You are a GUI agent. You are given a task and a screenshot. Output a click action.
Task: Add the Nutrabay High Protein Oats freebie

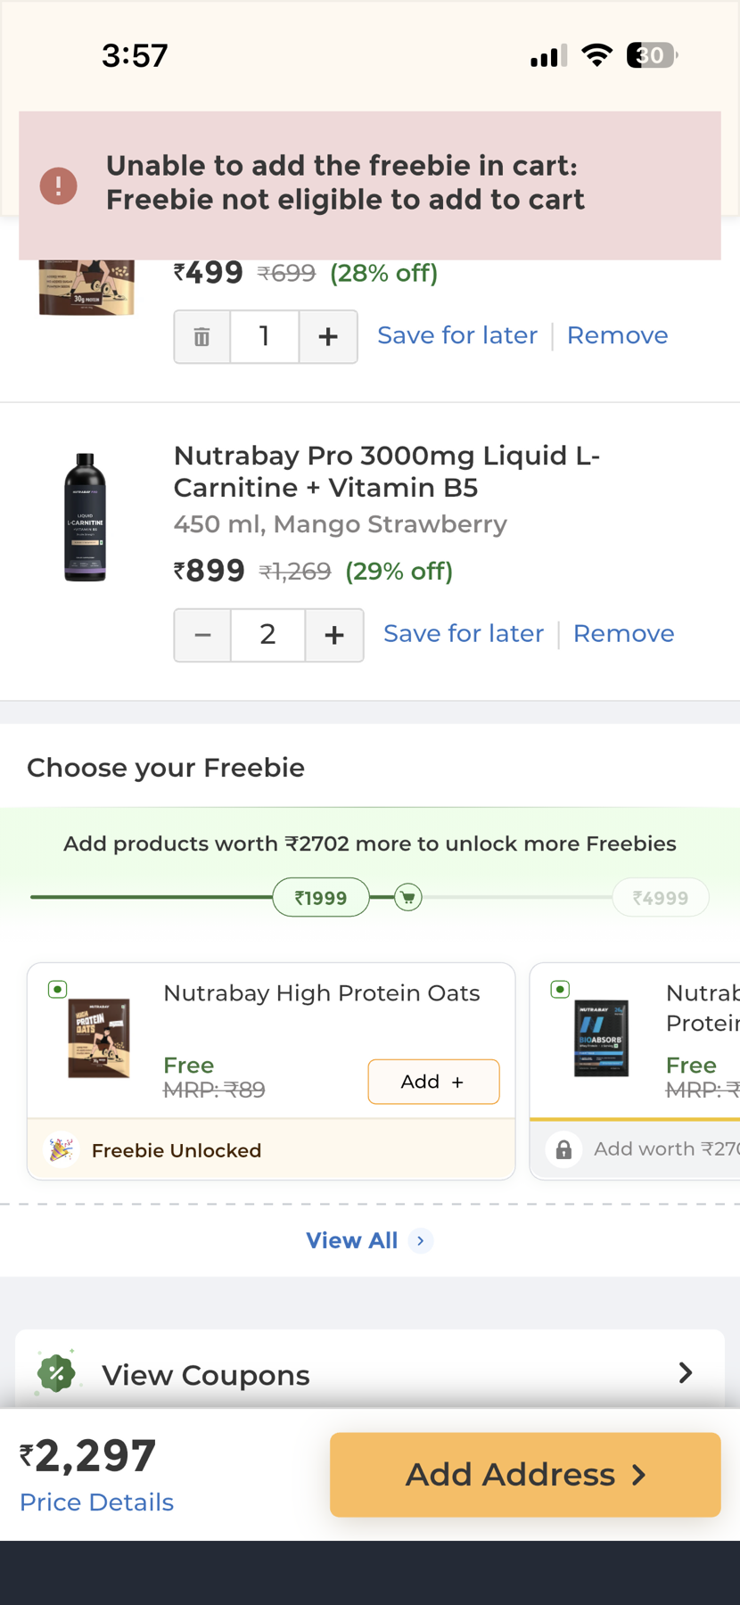[x=433, y=1082]
